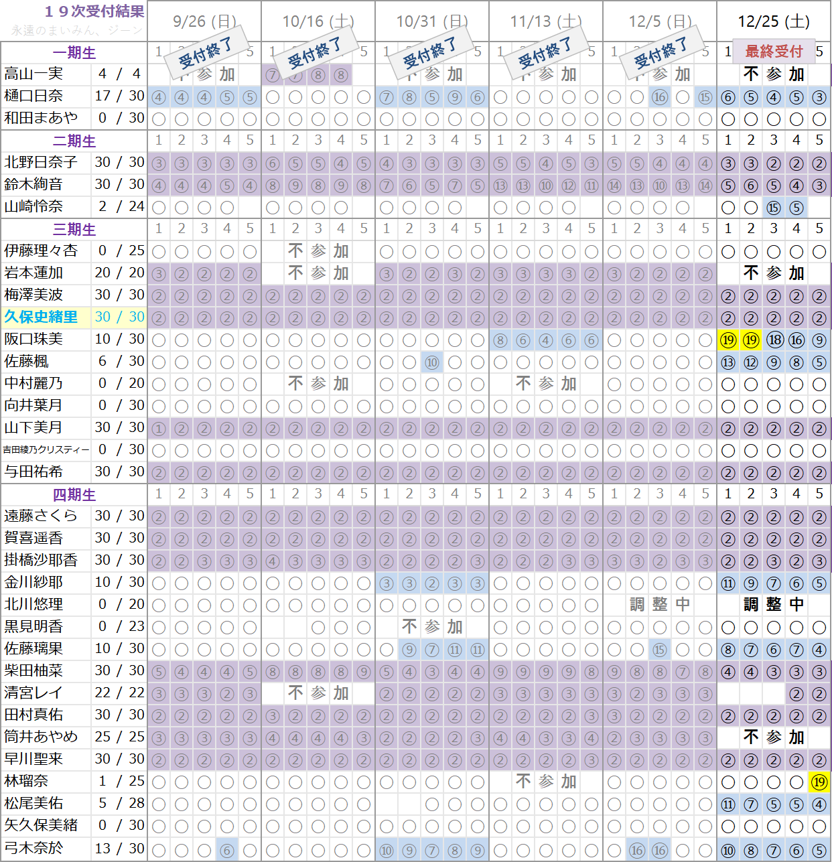Click 阪口珠美's first yellow ⑲ cell on 12/25
This screenshot has height=862, width=832.
click(x=728, y=340)
